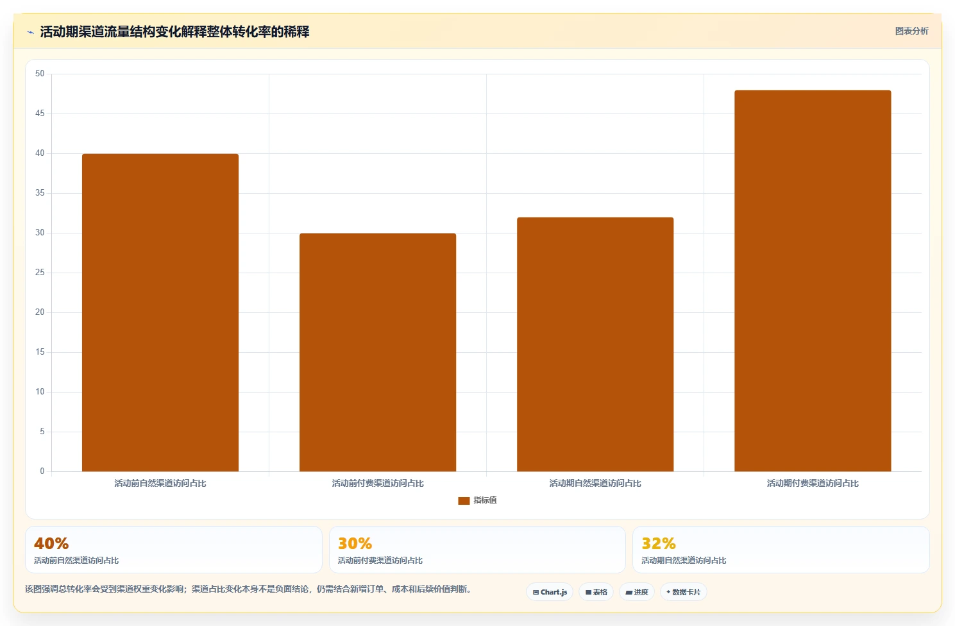Click x-axis label 活动期付费渠道访问占比
The image size is (955, 626).
[x=813, y=484]
